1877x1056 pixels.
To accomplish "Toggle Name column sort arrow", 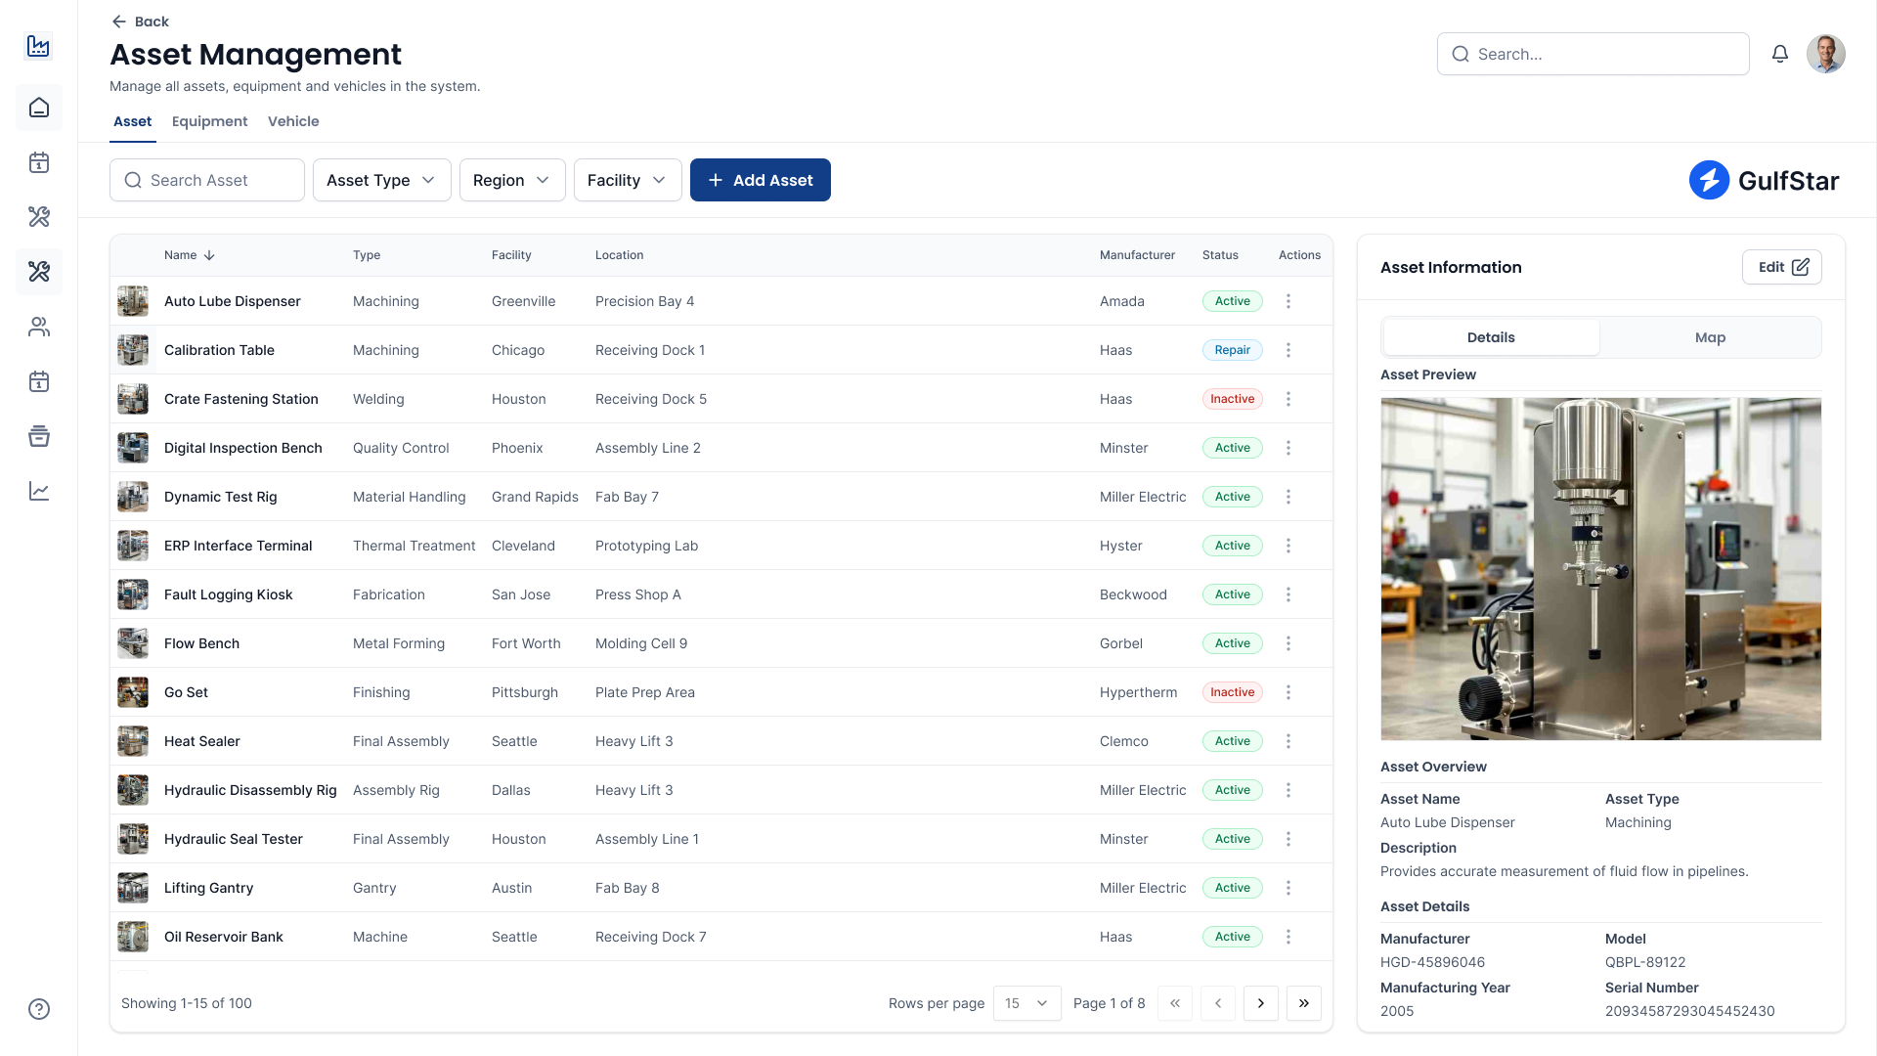I will point(207,255).
